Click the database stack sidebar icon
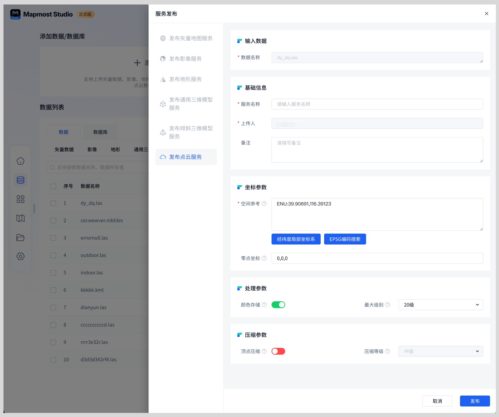The image size is (499, 417). pos(20,180)
